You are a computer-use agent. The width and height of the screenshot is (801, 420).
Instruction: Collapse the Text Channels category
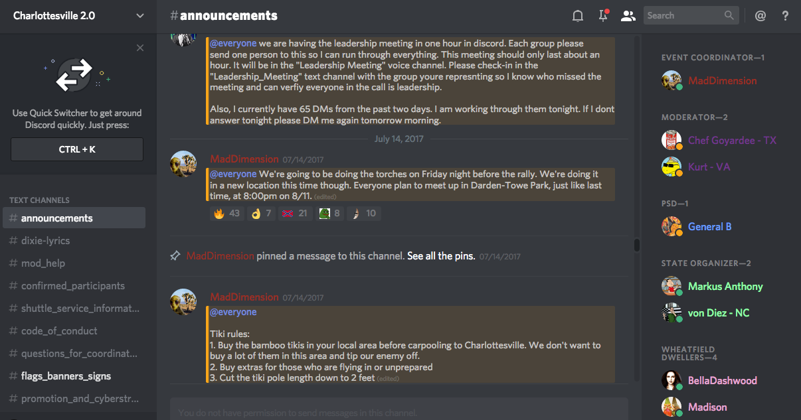tap(39, 200)
